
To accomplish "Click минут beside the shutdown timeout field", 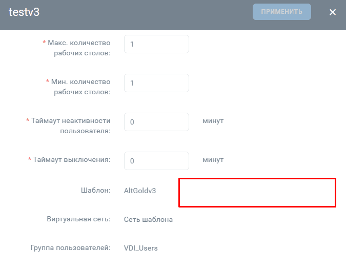I will point(213,160).
